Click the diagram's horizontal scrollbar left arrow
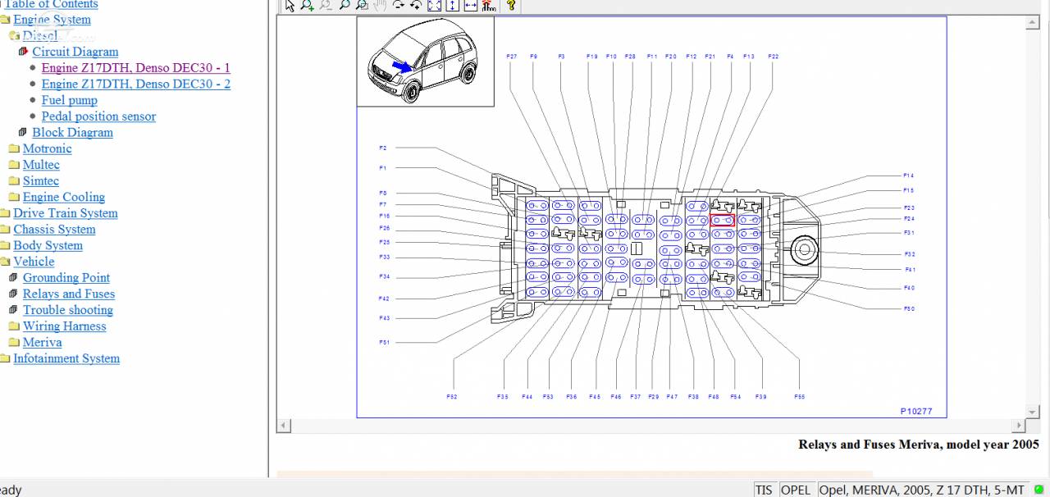 click(284, 426)
